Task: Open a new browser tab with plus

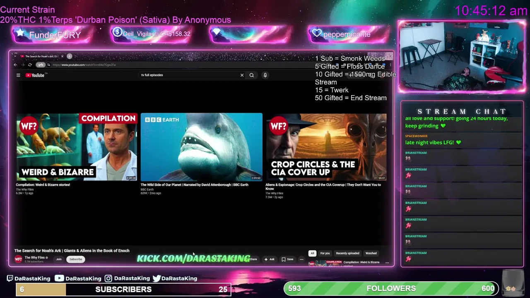Action: click(70, 56)
